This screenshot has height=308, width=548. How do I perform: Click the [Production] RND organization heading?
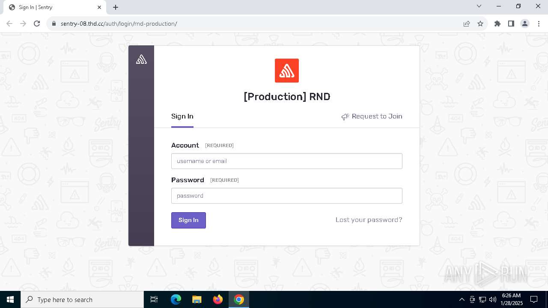[x=287, y=97]
